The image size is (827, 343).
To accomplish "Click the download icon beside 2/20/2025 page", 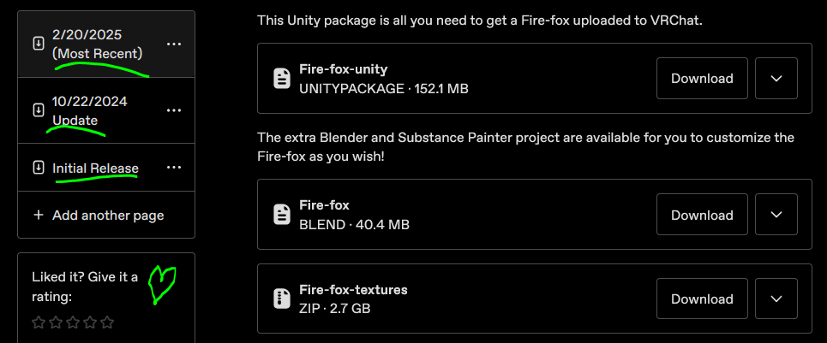I will click(38, 44).
